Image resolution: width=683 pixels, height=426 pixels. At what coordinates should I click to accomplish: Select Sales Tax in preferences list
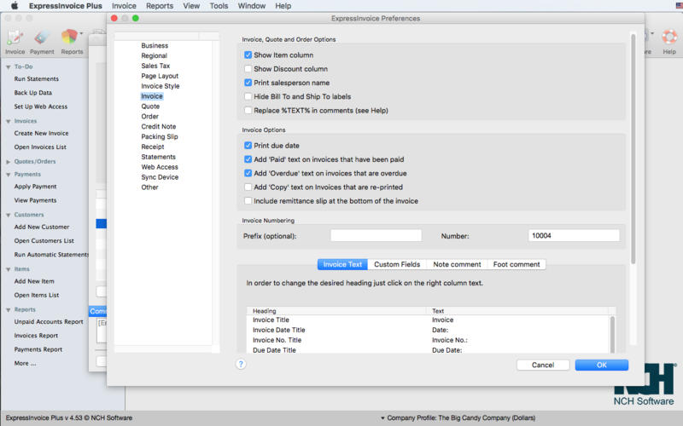click(x=155, y=66)
